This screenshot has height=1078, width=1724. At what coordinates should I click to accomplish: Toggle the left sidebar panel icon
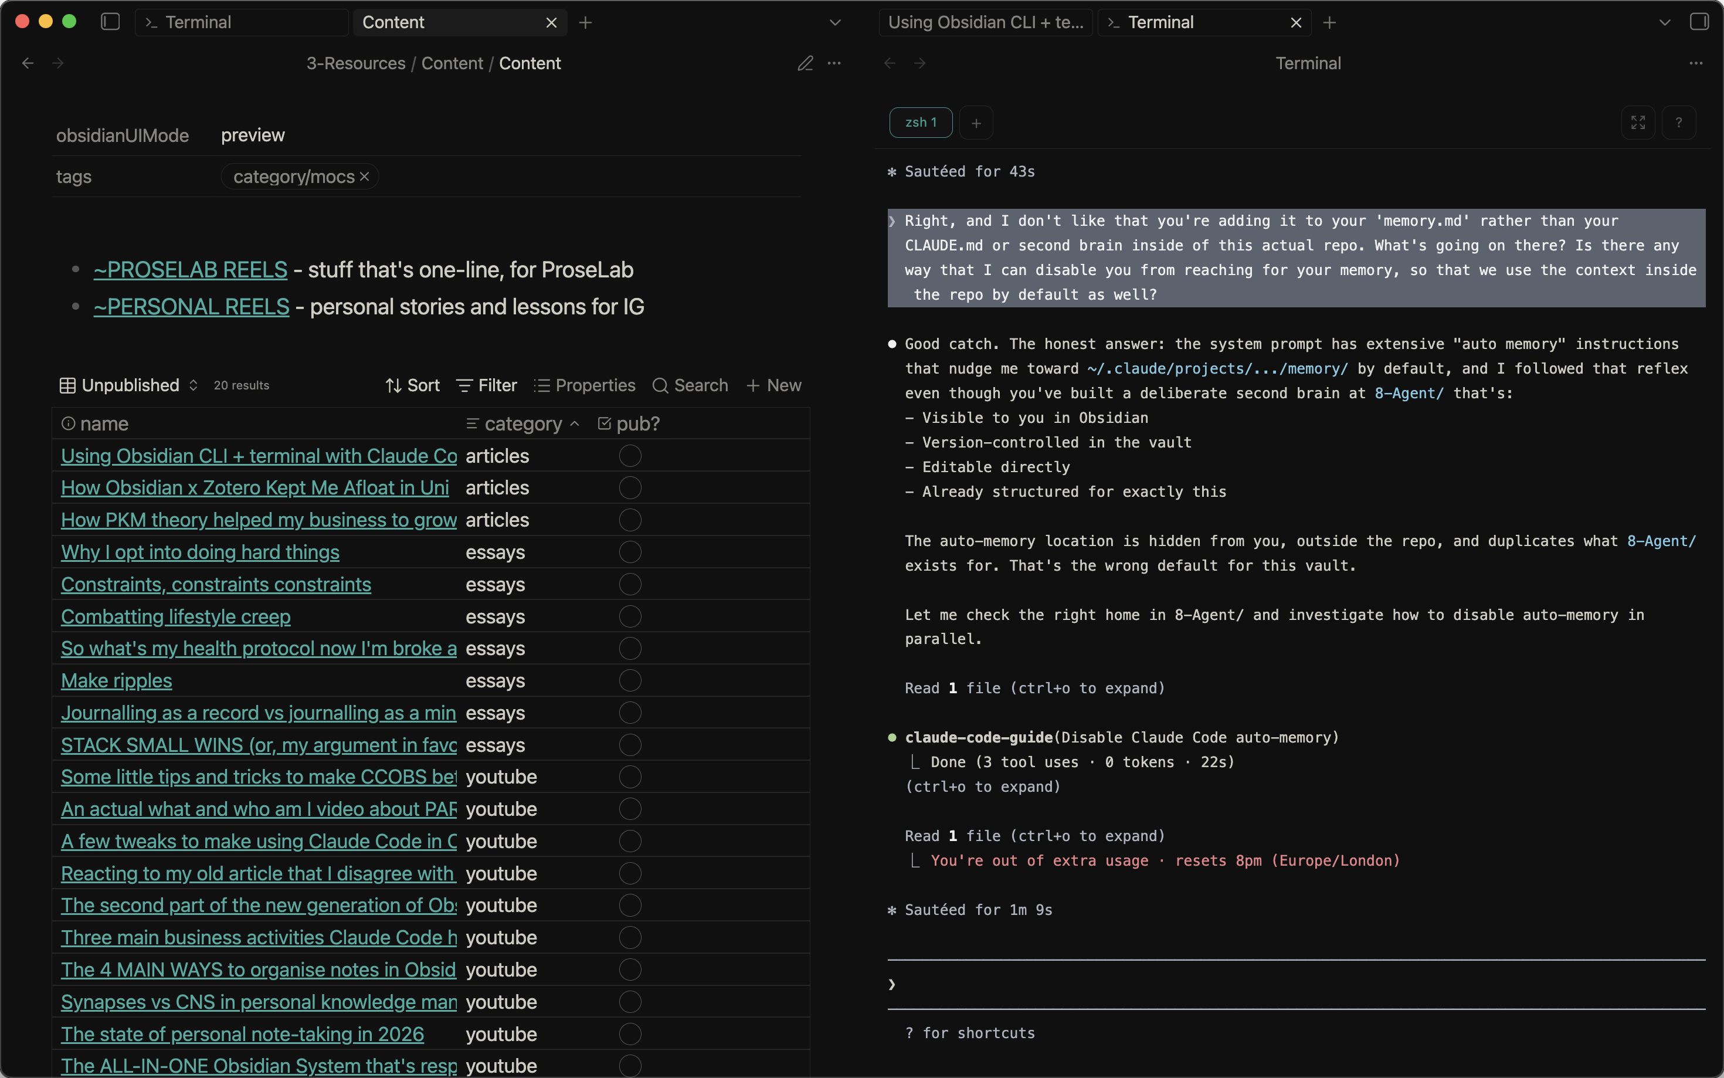(110, 22)
